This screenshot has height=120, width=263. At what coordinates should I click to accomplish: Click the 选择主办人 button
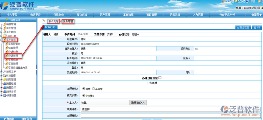pyautogui.click(x=138, y=102)
